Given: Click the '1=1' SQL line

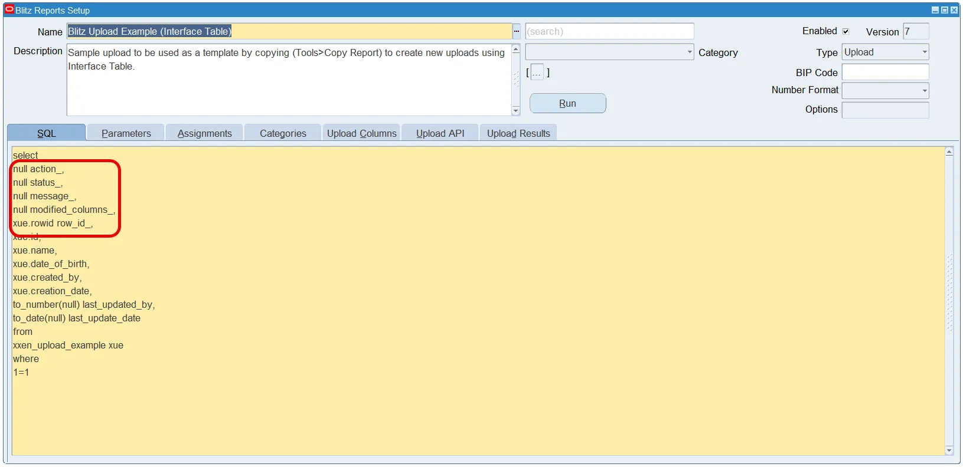Looking at the screenshot, I should point(21,372).
